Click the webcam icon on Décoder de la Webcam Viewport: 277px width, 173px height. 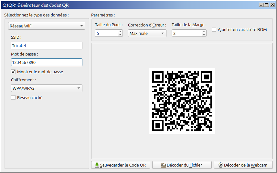[x=220, y=165]
